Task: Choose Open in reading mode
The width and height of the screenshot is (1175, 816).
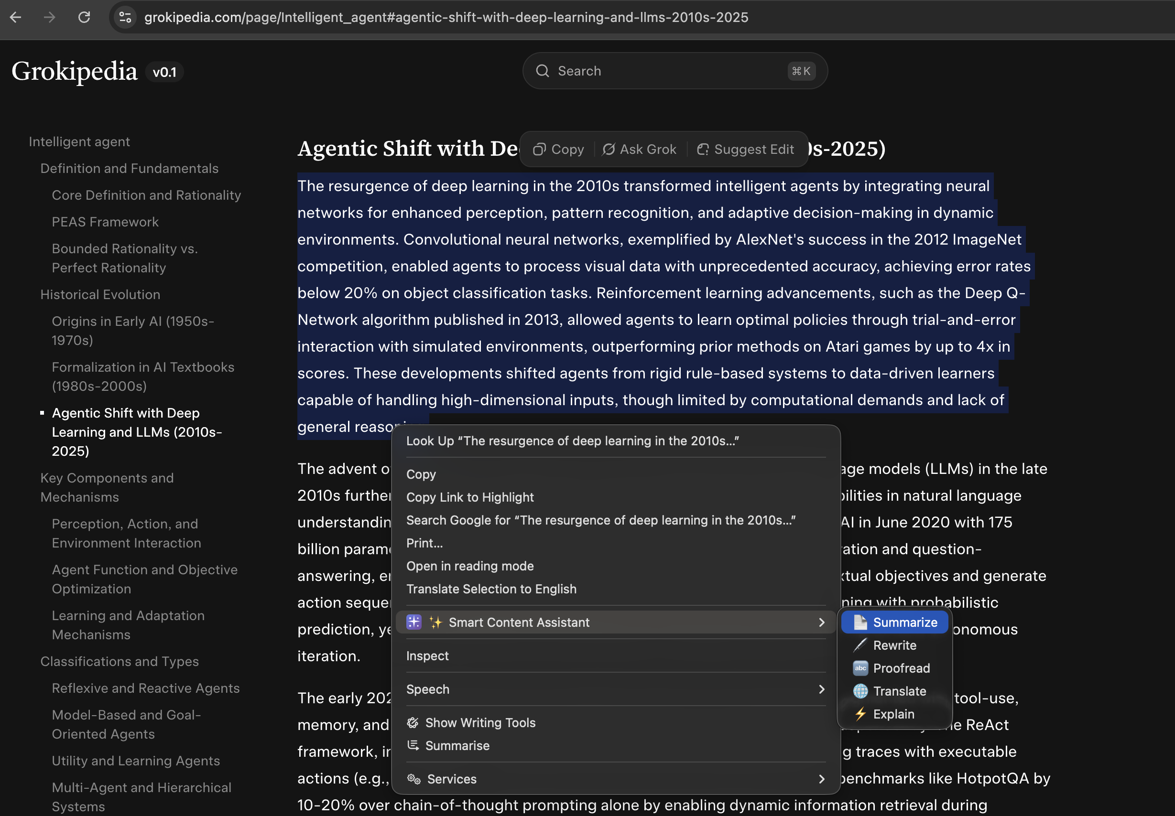Action: coord(469,566)
